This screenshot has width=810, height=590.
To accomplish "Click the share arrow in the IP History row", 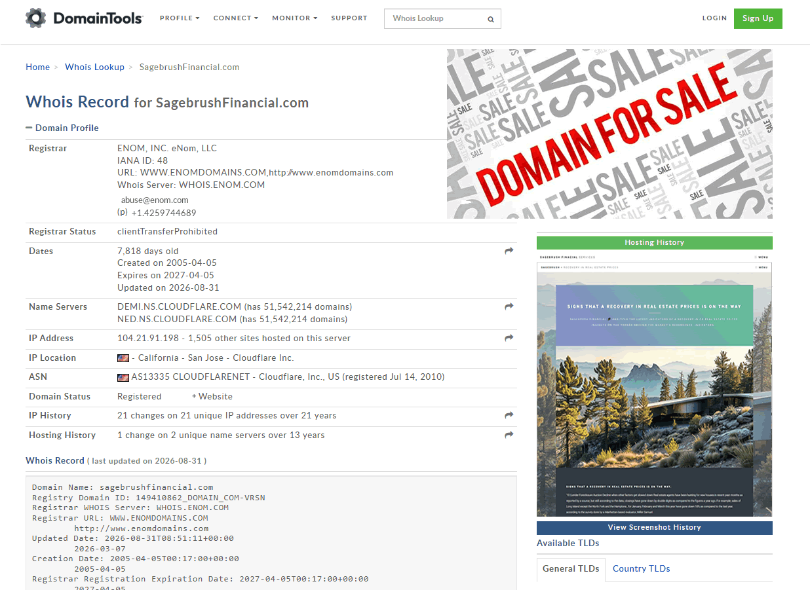I will click(x=509, y=415).
